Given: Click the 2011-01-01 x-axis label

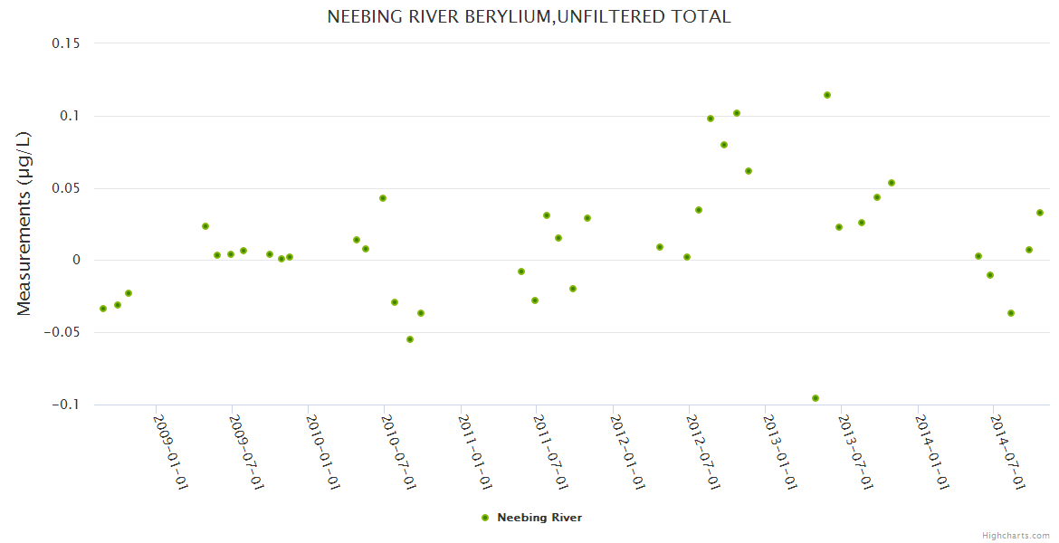Looking at the screenshot, I should tap(475, 452).
